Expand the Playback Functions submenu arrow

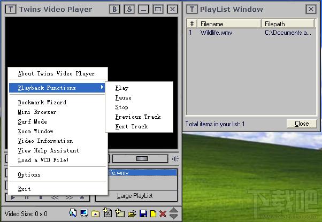(x=102, y=88)
